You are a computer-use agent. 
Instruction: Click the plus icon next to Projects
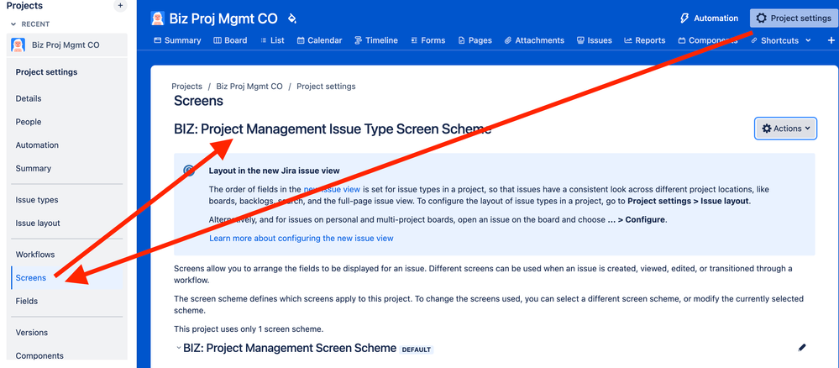(120, 5)
